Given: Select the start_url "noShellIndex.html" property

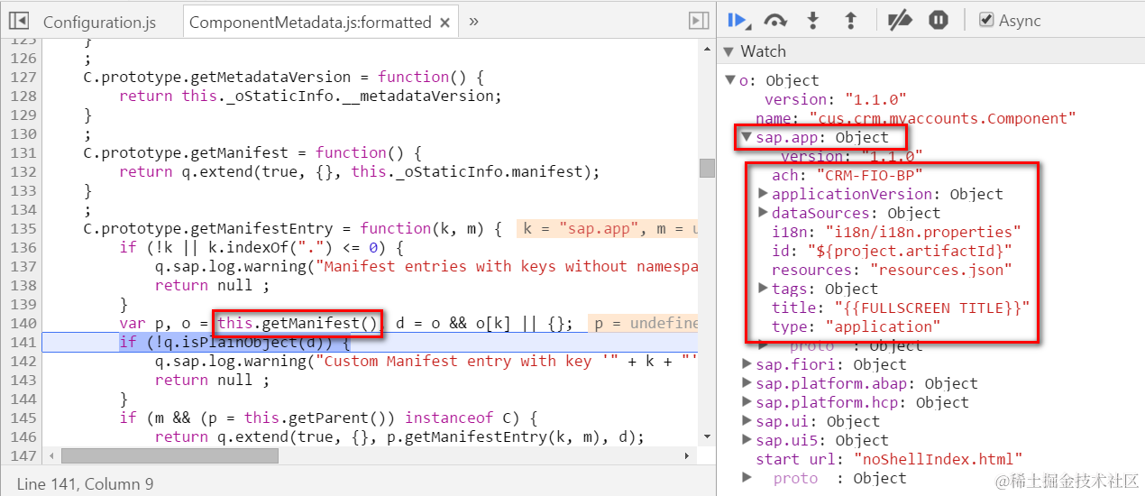Looking at the screenshot, I should 889,459.
